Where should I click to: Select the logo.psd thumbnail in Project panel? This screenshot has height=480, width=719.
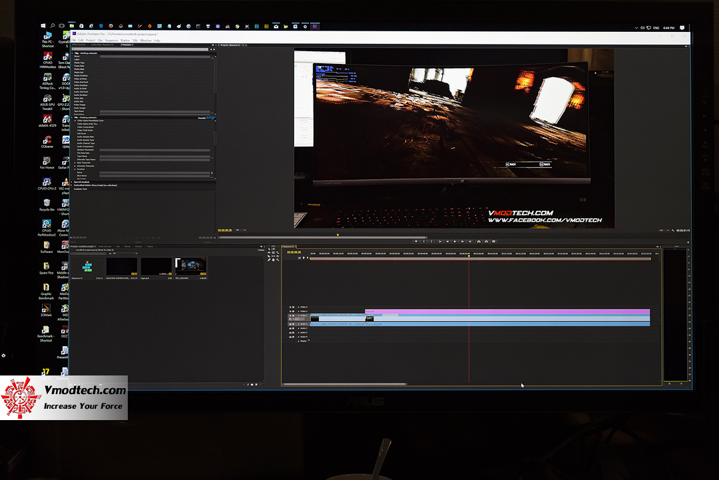click(156, 266)
